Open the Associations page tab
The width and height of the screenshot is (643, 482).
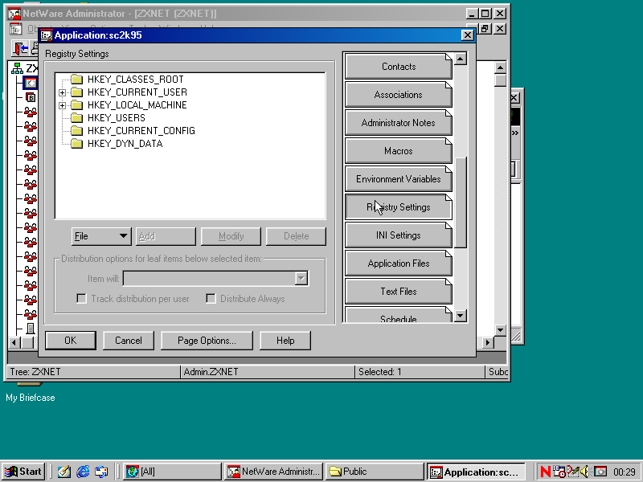coord(398,95)
